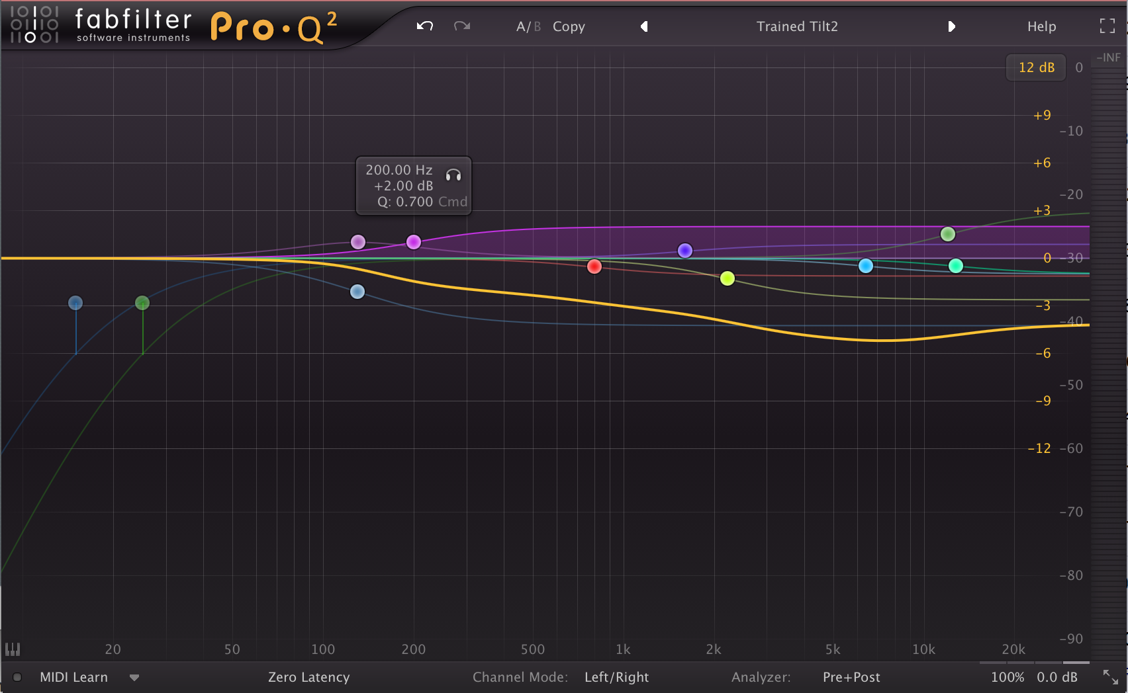Screen dimensions: 1128x693
Task: Change the Zero Latency processing mode
Action: [x=308, y=677]
